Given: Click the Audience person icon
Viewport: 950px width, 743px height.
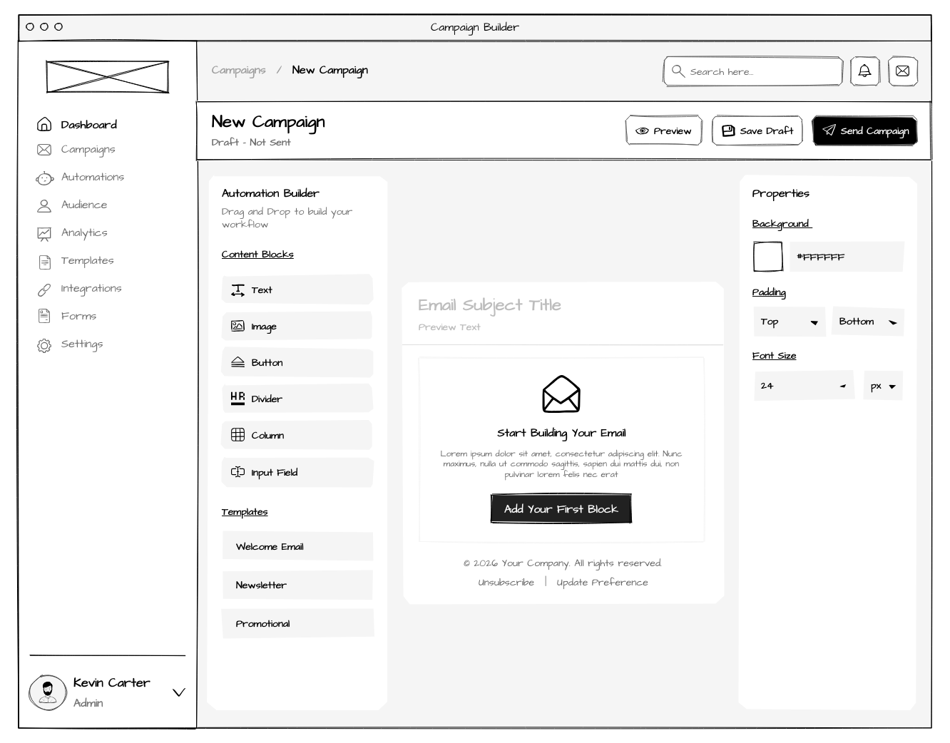Looking at the screenshot, I should 44,205.
